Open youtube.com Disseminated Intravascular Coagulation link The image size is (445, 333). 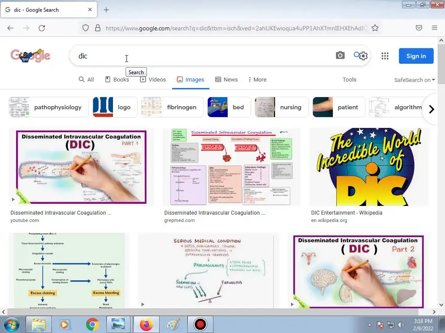(61, 212)
